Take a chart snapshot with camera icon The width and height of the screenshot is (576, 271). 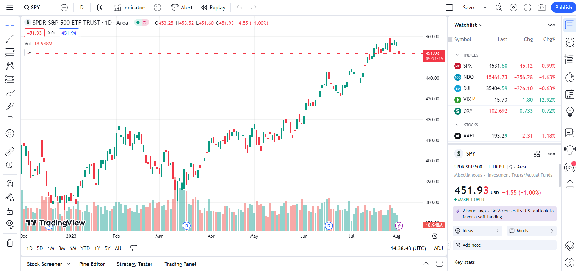(x=542, y=8)
